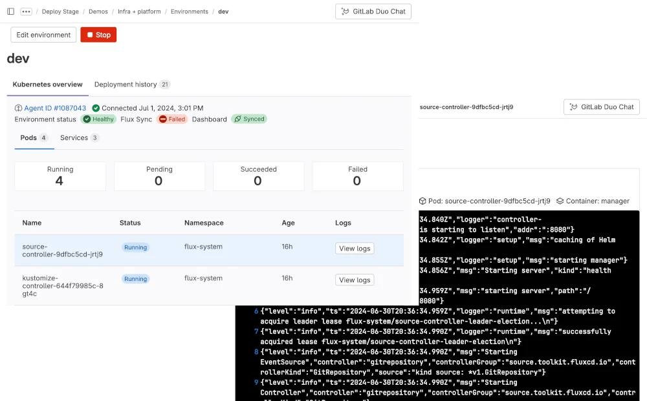Click the Running badge on source-controller pod
The height and width of the screenshot is (401, 647).
(135, 247)
